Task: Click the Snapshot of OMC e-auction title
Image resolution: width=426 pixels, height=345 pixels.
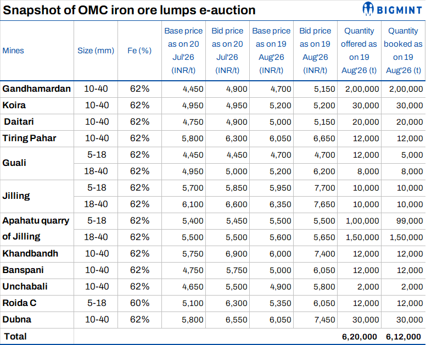Action: coord(130,10)
